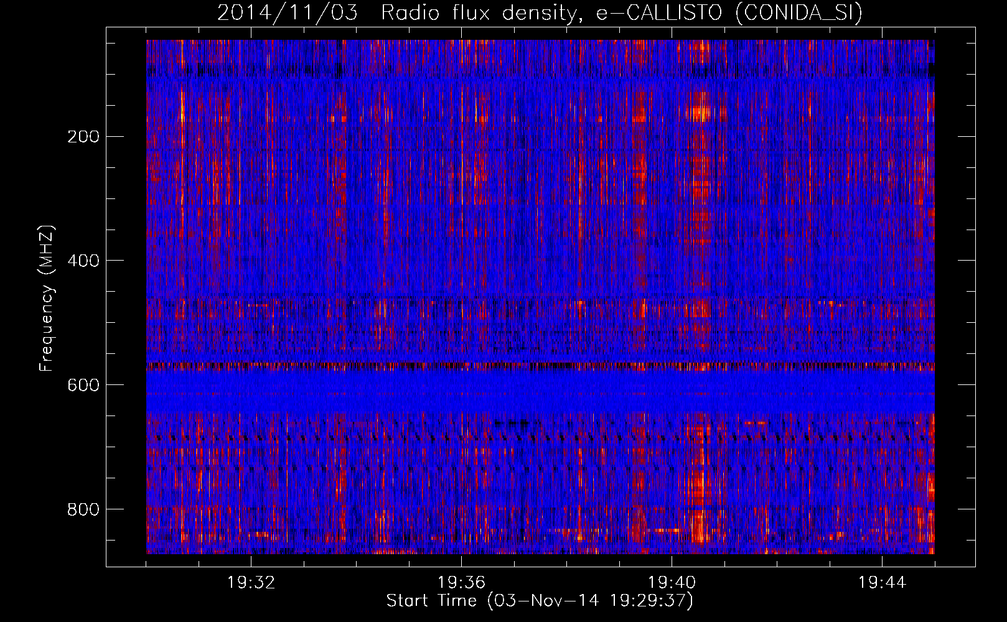The image size is (1007, 622).
Task: Click the "400" frequency tick label
Action: [83, 261]
